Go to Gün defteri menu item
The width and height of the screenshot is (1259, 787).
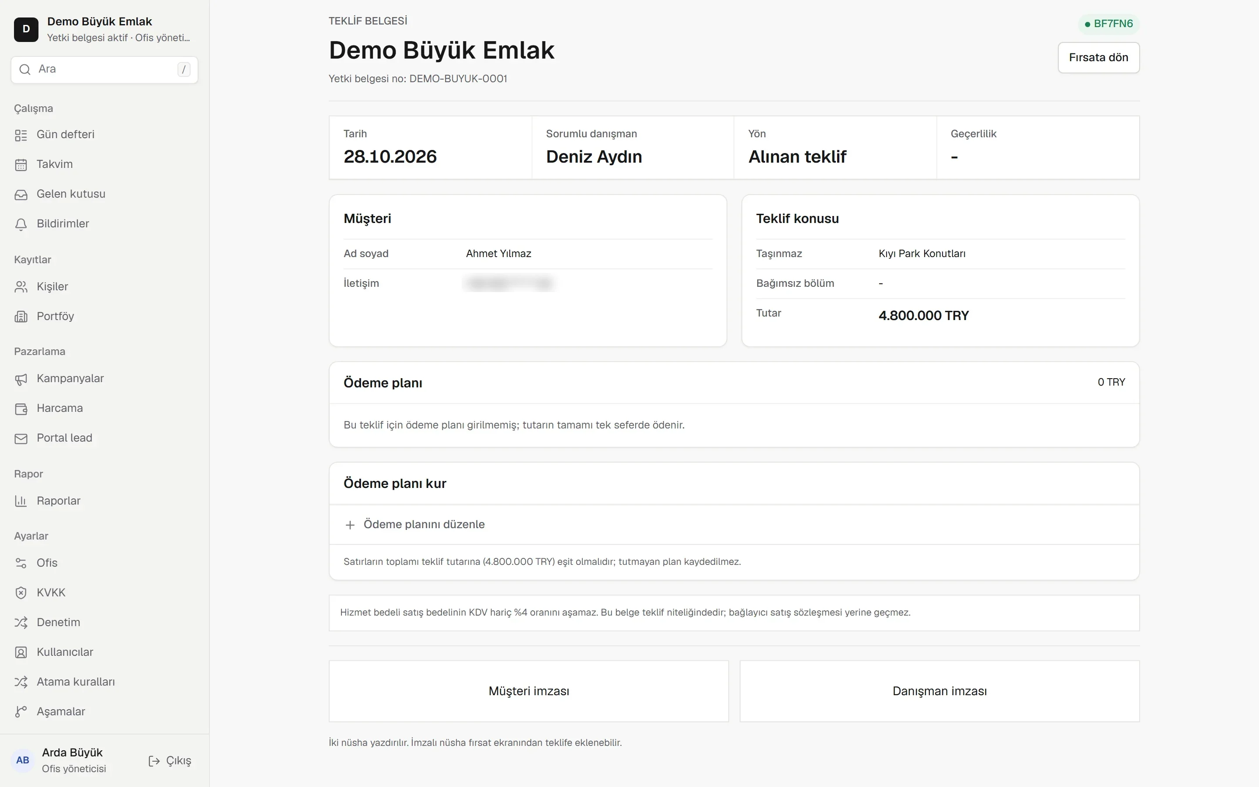click(104, 135)
